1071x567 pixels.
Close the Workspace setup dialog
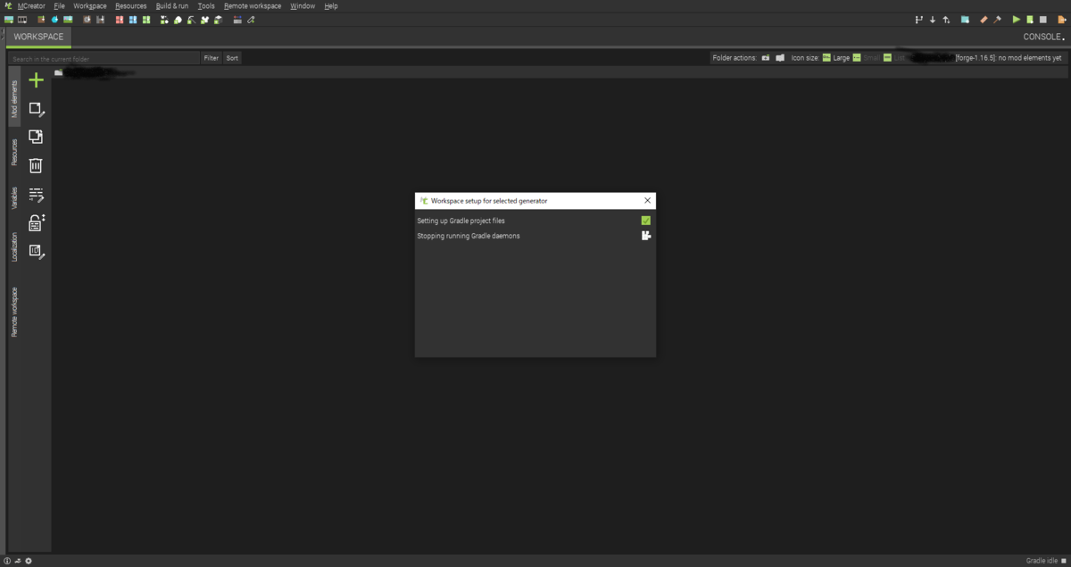(647, 201)
